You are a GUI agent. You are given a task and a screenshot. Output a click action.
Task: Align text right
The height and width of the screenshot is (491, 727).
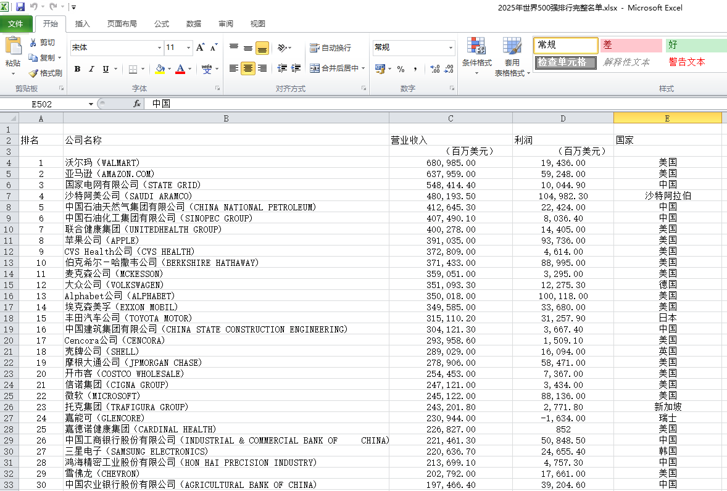pyautogui.click(x=262, y=68)
